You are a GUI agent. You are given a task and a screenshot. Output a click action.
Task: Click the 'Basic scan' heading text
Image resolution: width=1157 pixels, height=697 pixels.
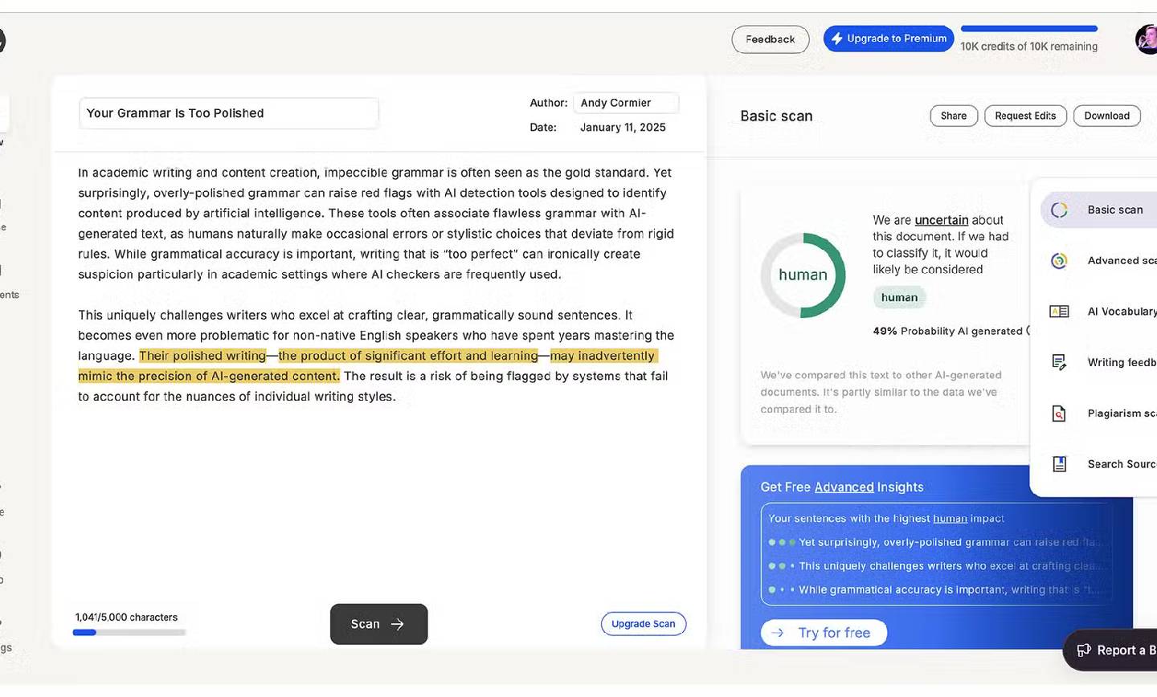point(776,116)
